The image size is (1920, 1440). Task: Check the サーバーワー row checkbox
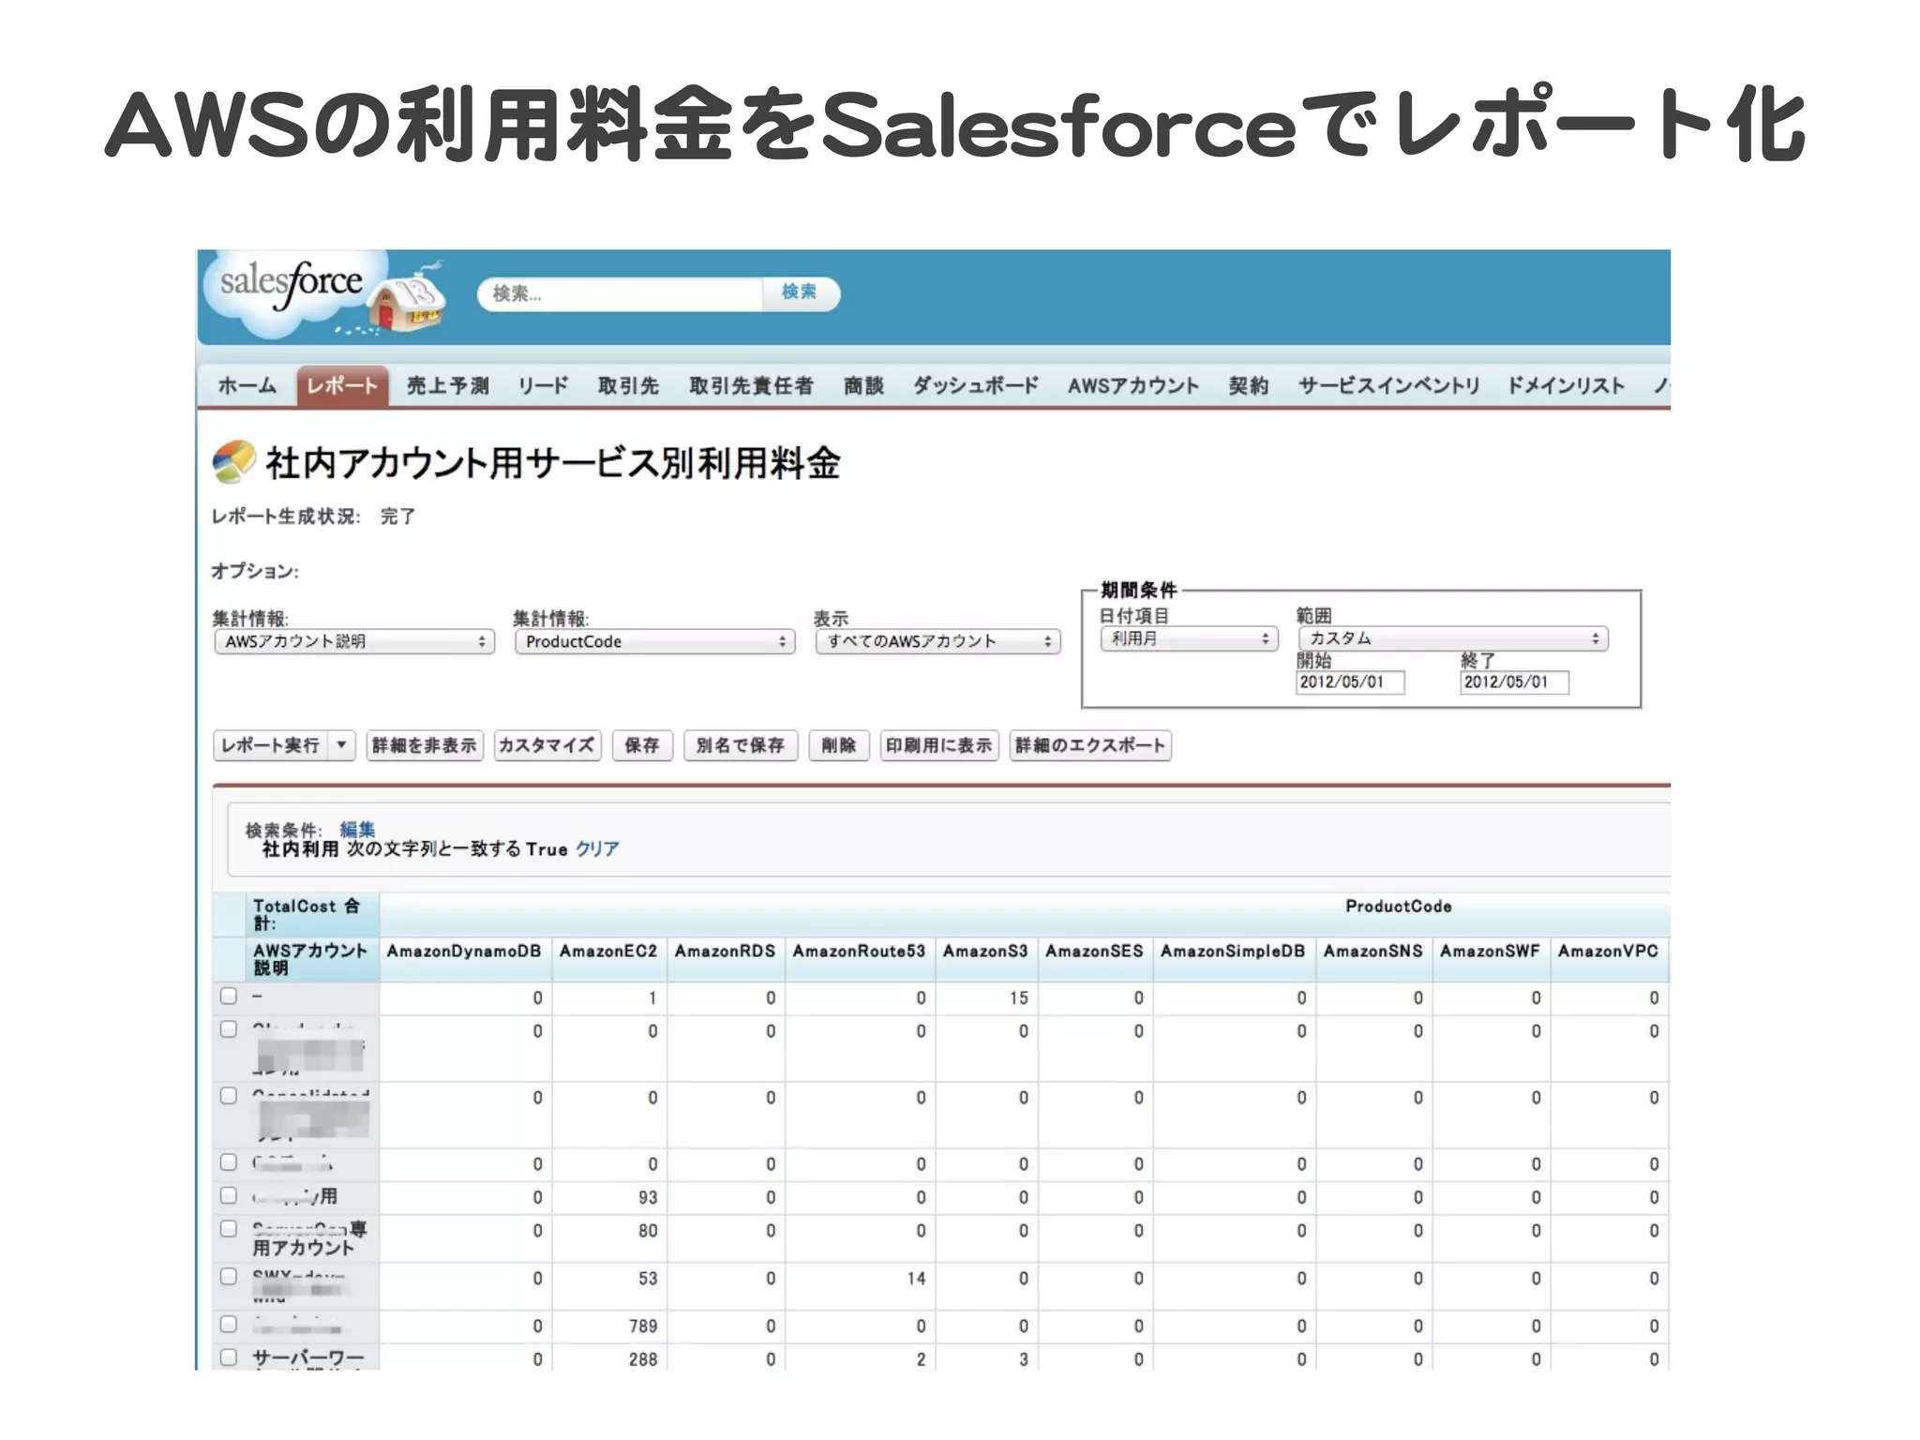[229, 1357]
